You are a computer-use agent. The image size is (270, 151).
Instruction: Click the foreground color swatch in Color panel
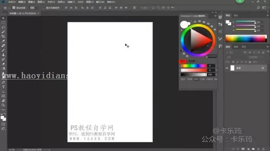click(227, 22)
